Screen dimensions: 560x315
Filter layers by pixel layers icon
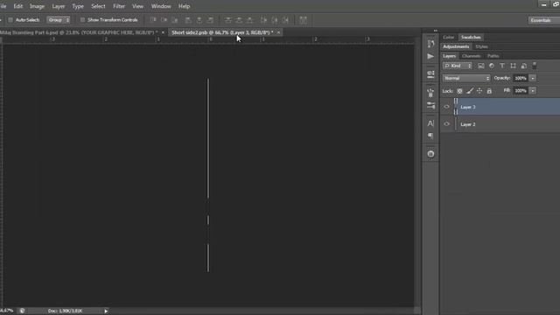(x=481, y=66)
